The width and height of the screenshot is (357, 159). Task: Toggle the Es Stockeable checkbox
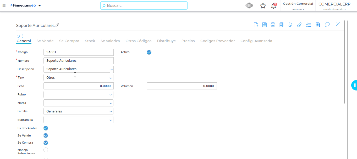point(46,128)
